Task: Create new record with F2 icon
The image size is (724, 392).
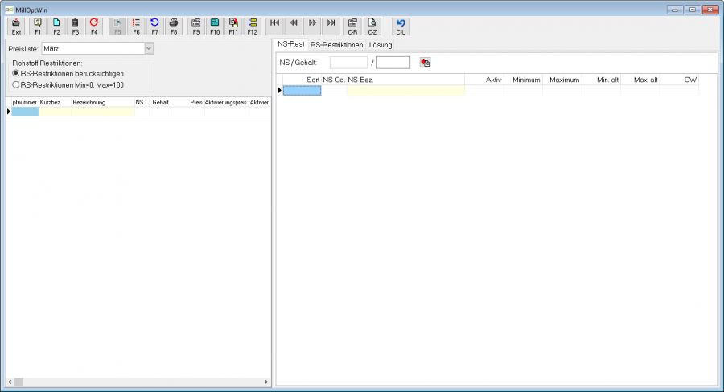Action: 56,27
